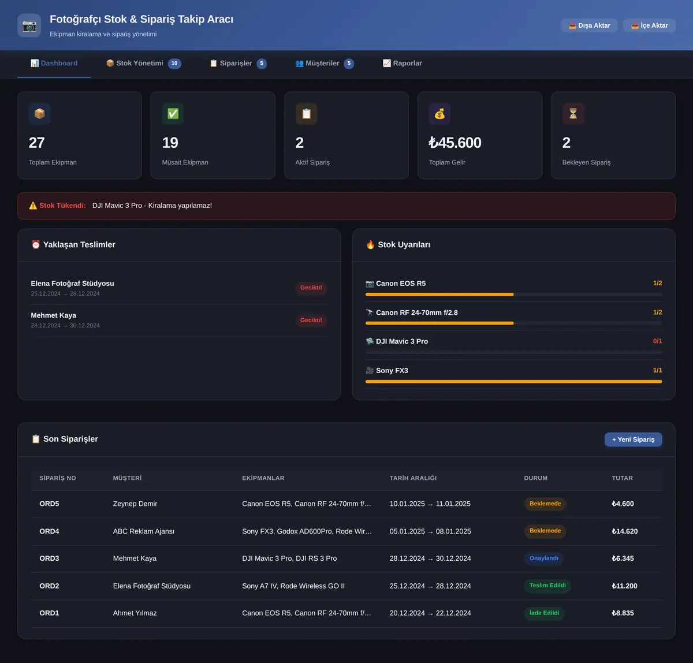Click the clipboard icon beside Son Siparişler heading
This screenshot has height=663, width=693.
tap(36, 439)
